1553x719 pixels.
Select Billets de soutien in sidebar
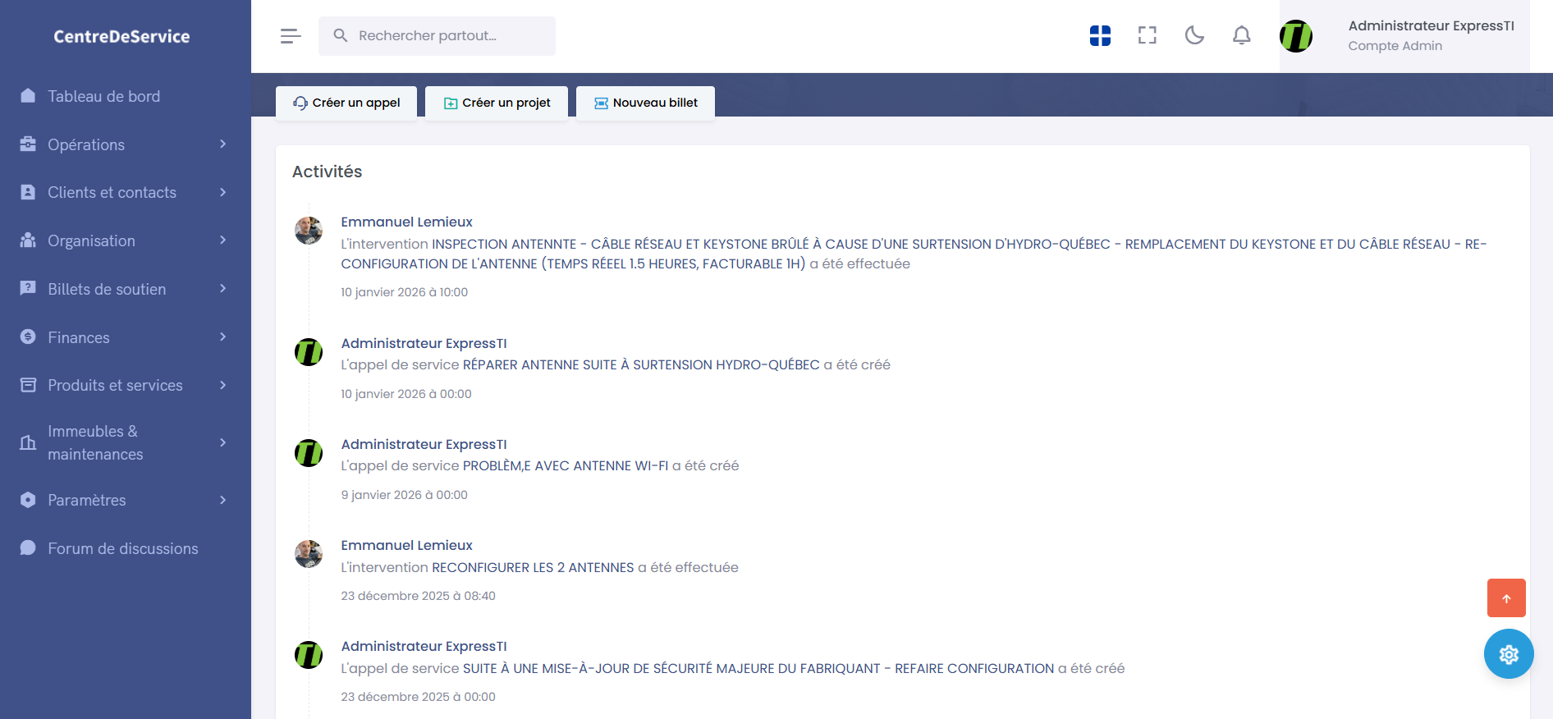(107, 289)
